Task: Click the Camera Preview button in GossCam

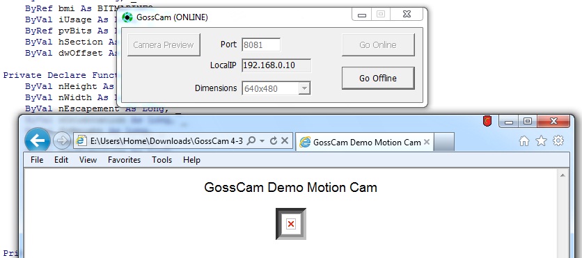Action: pyautogui.click(x=164, y=45)
